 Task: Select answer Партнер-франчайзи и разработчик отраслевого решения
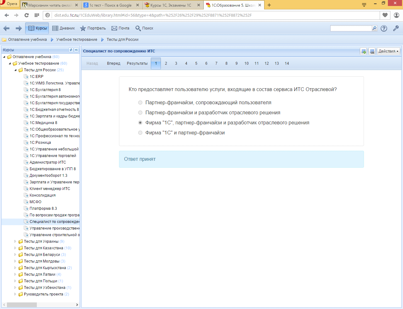[140, 113]
